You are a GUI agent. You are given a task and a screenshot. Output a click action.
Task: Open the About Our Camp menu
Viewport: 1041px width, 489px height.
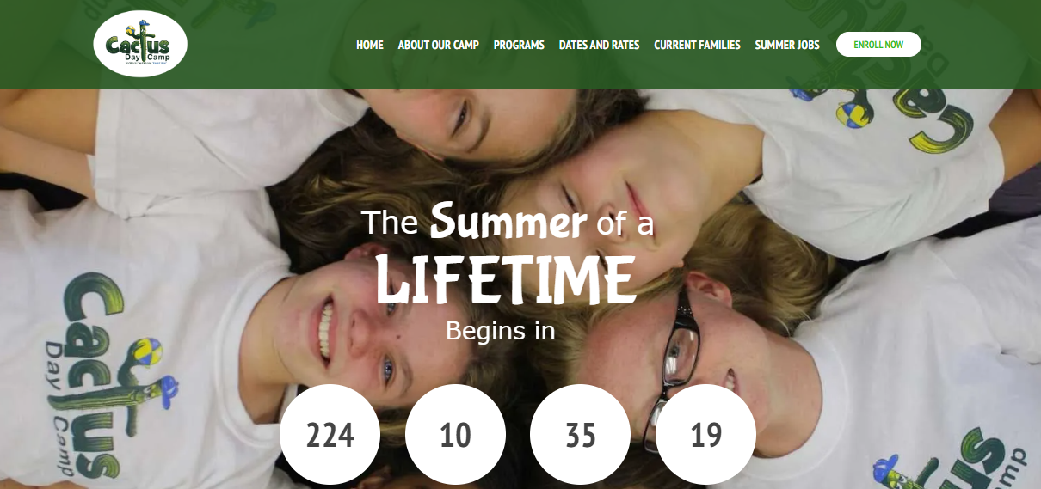point(438,45)
